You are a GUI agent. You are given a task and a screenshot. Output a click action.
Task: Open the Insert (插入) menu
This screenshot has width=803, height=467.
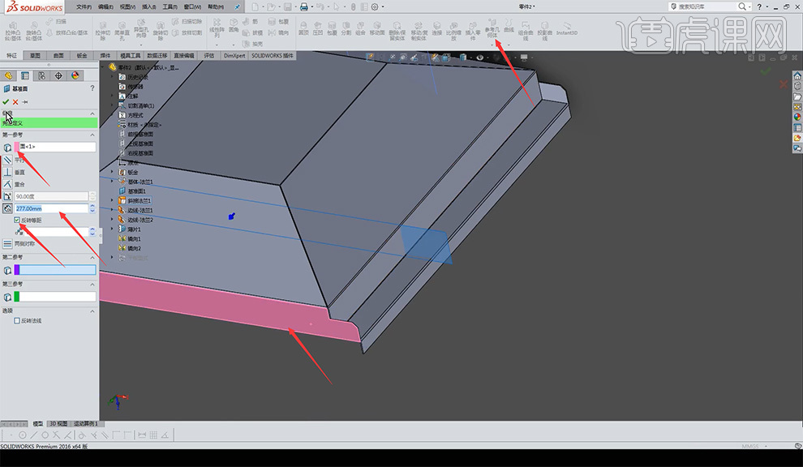tap(148, 6)
